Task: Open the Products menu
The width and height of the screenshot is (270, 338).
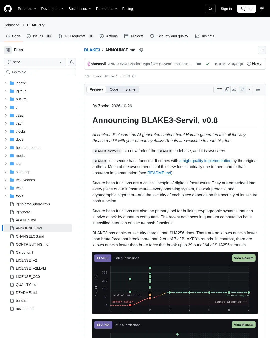Action: (x=27, y=9)
